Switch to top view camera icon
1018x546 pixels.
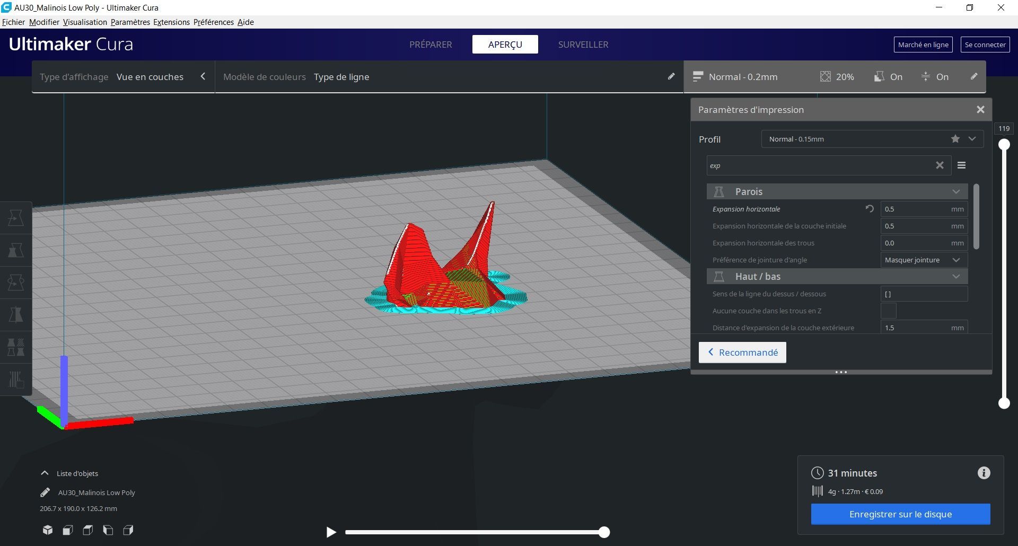[x=88, y=530]
